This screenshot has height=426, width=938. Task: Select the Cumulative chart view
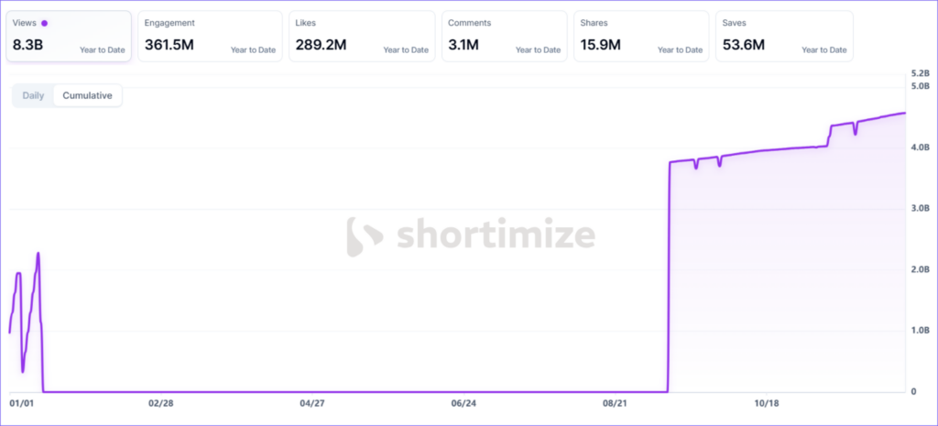click(x=87, y=95)
